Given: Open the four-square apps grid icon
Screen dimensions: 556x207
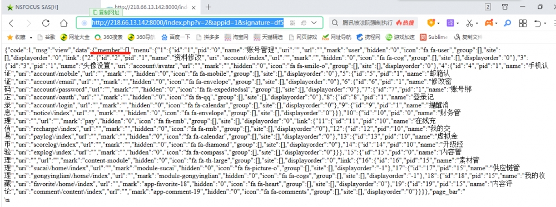Looking at the screenshot, I should [522, 23].
